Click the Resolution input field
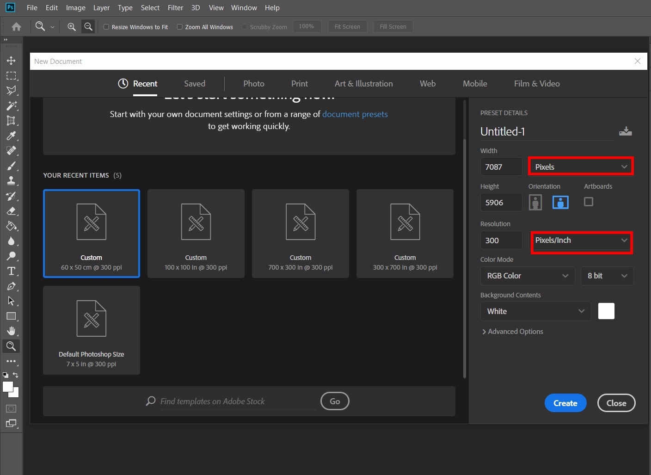The height and width of the screenshot is (475, 651). point(501,241)
